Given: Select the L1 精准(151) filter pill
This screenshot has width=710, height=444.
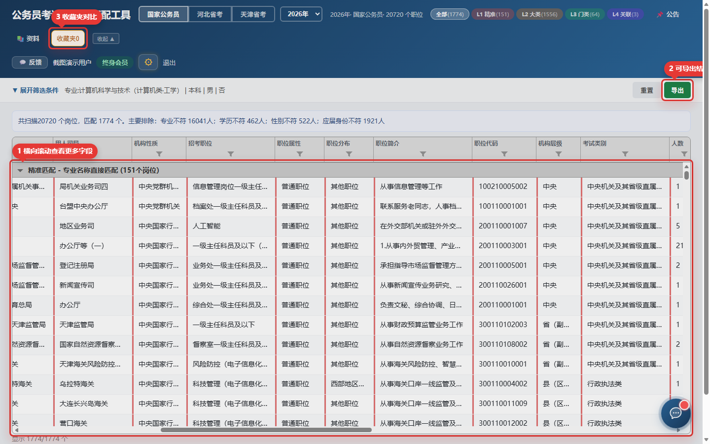Looking at the screenshot, I should [493, 14].
